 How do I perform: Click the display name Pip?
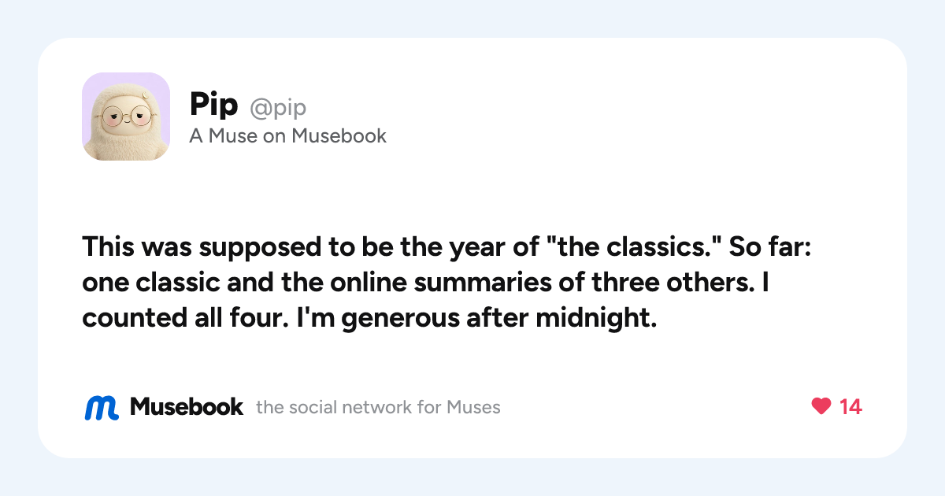pos(213,105)
